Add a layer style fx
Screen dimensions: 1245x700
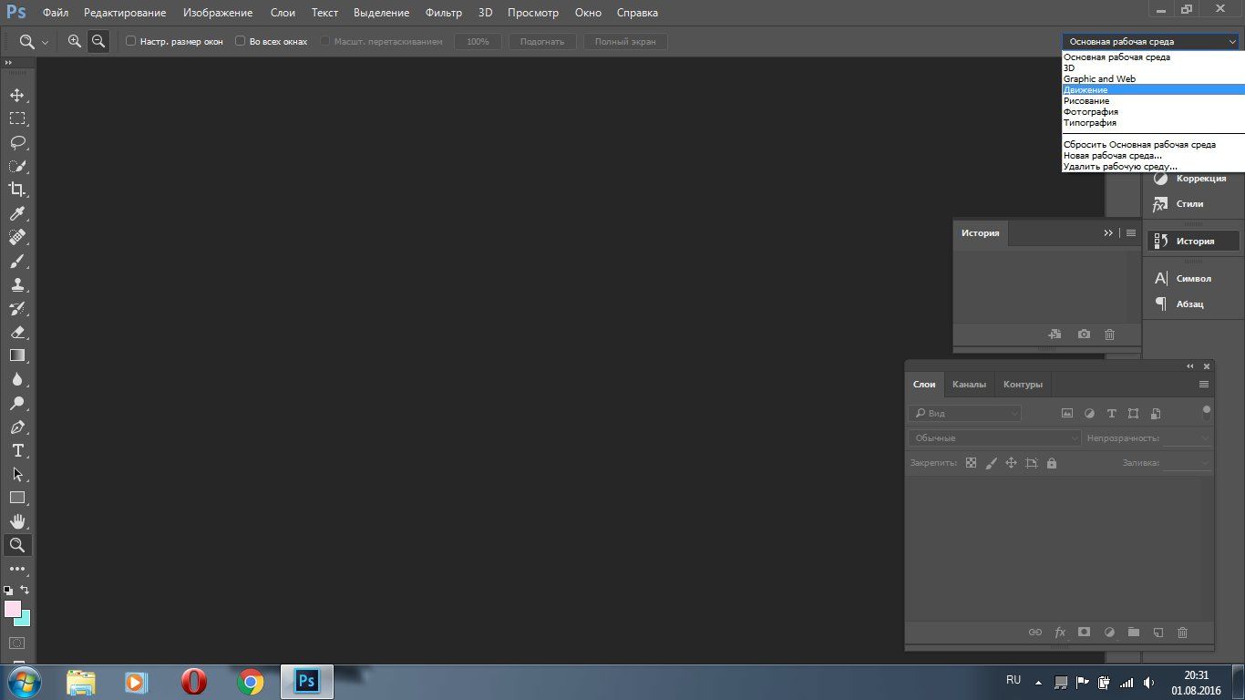[1060, 632]
